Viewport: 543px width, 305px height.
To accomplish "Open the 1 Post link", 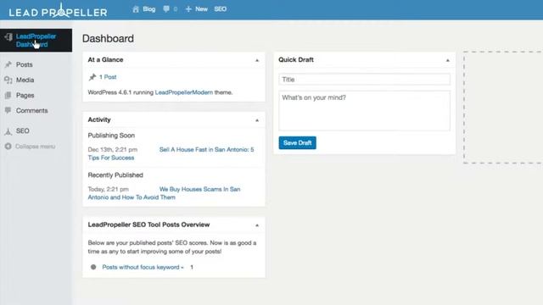I will [x=108, y=77].
